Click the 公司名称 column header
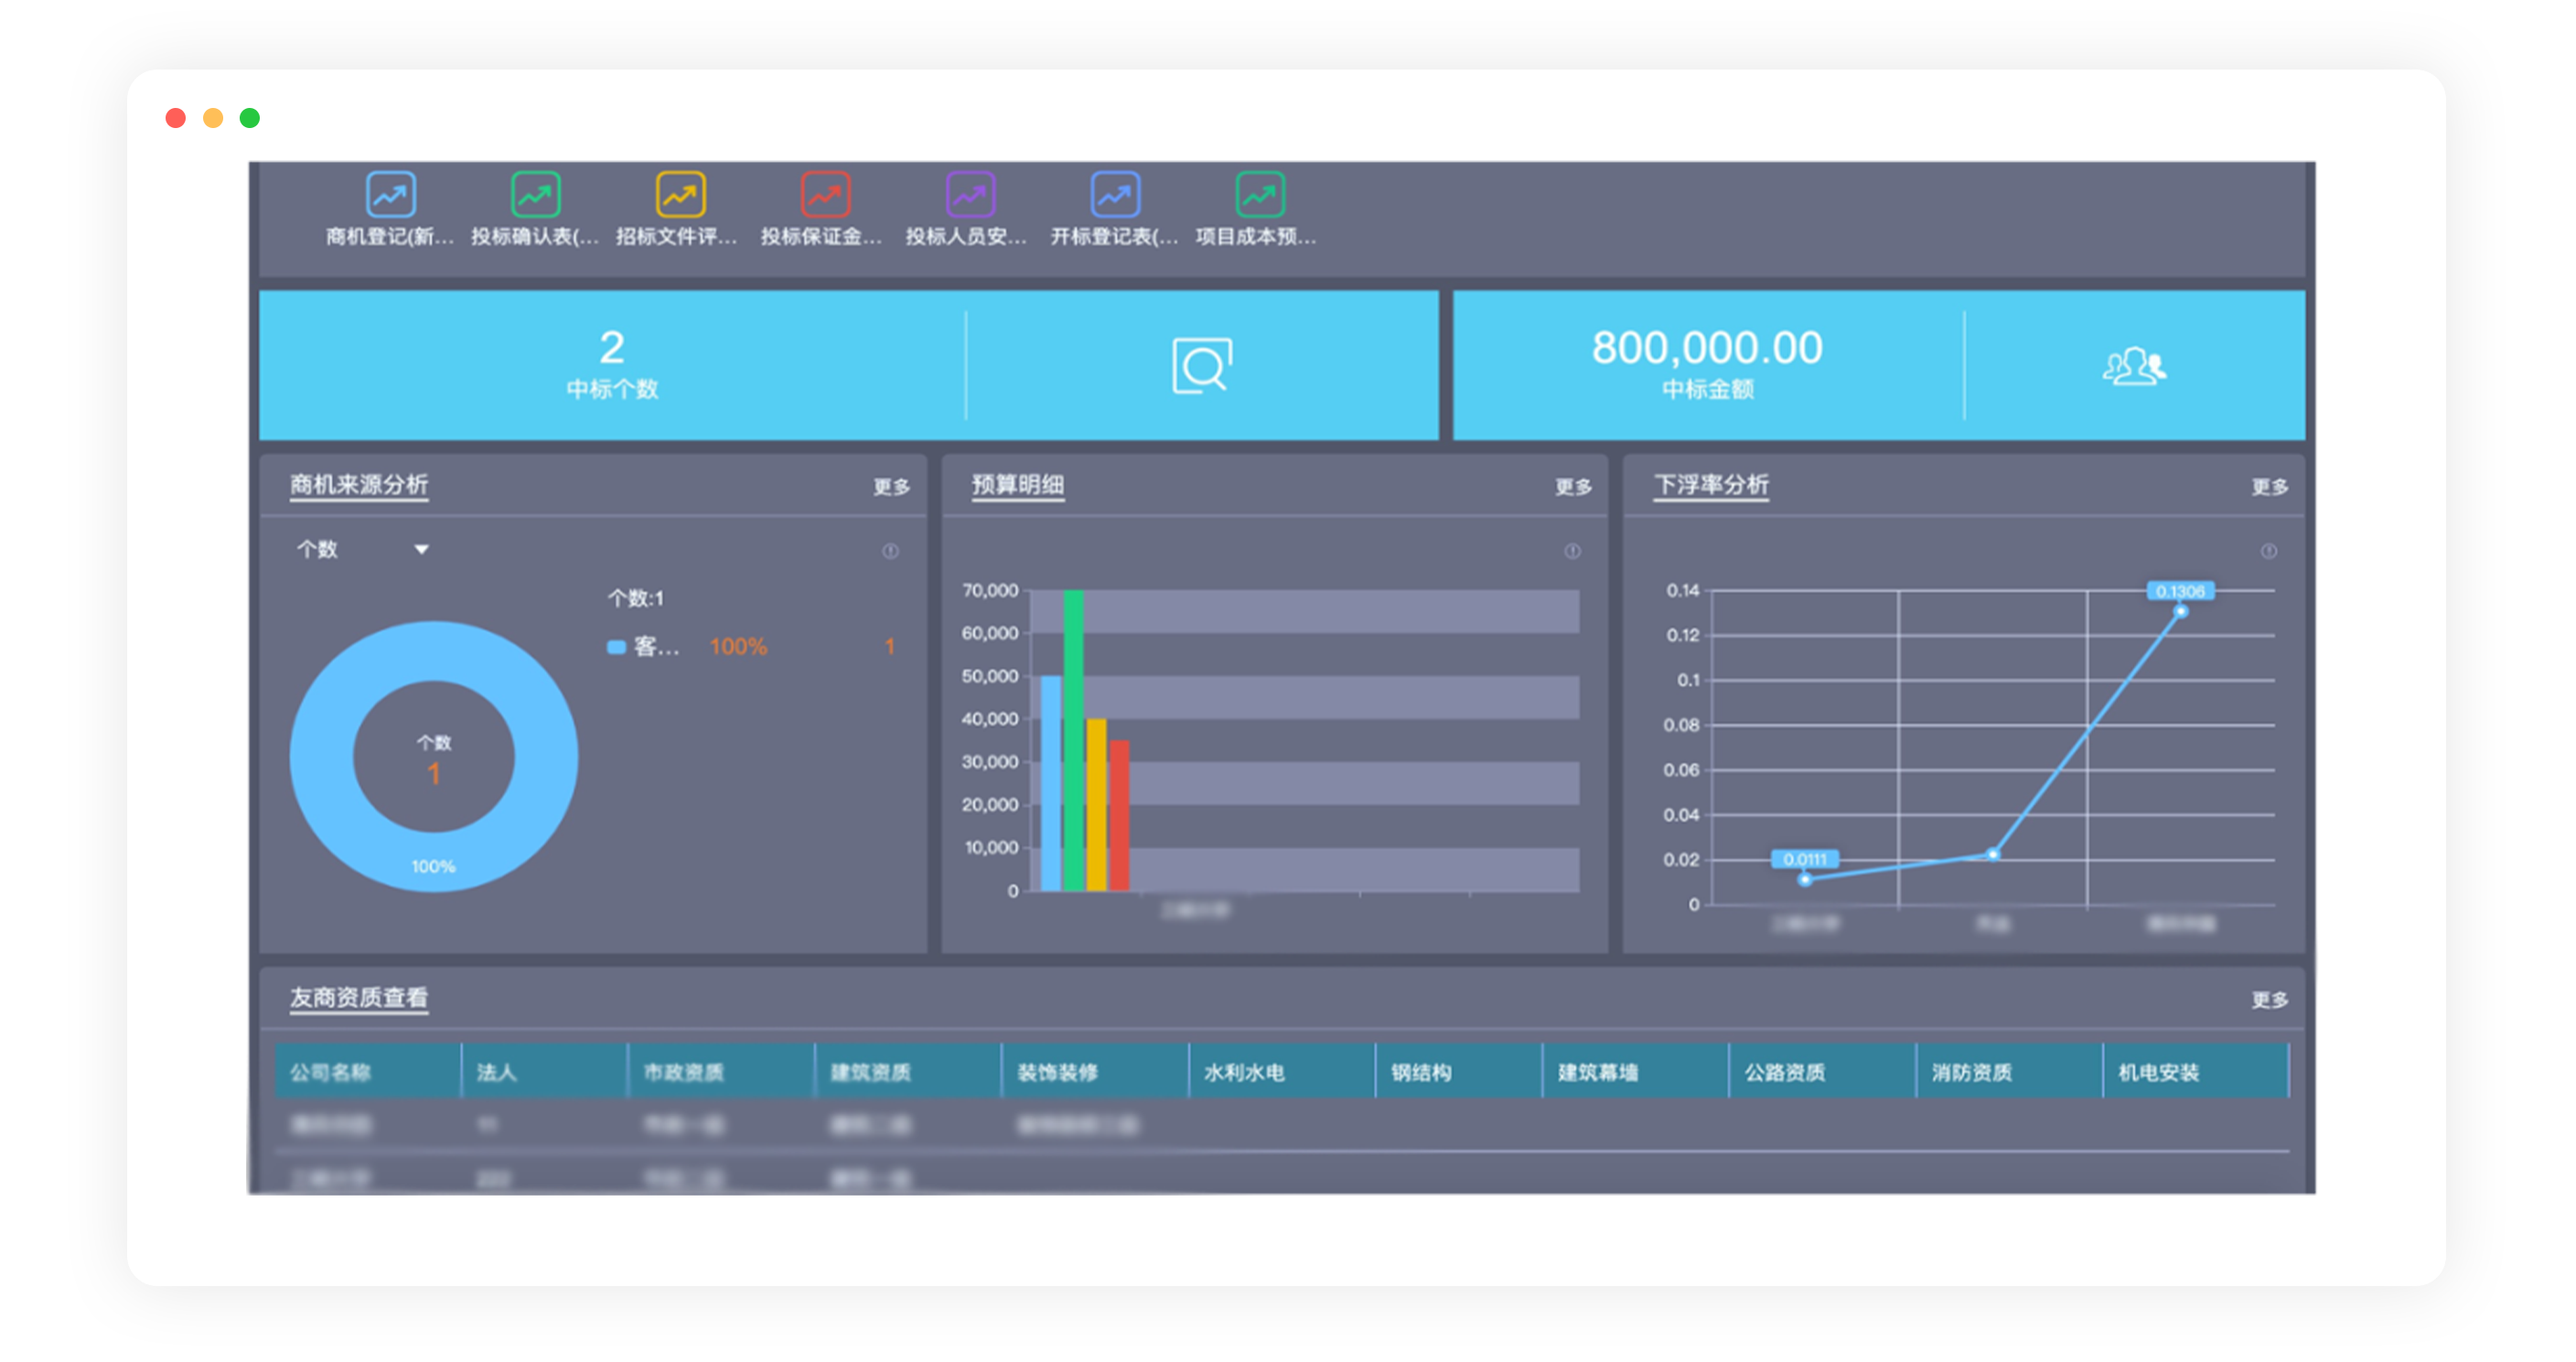 331,1072
